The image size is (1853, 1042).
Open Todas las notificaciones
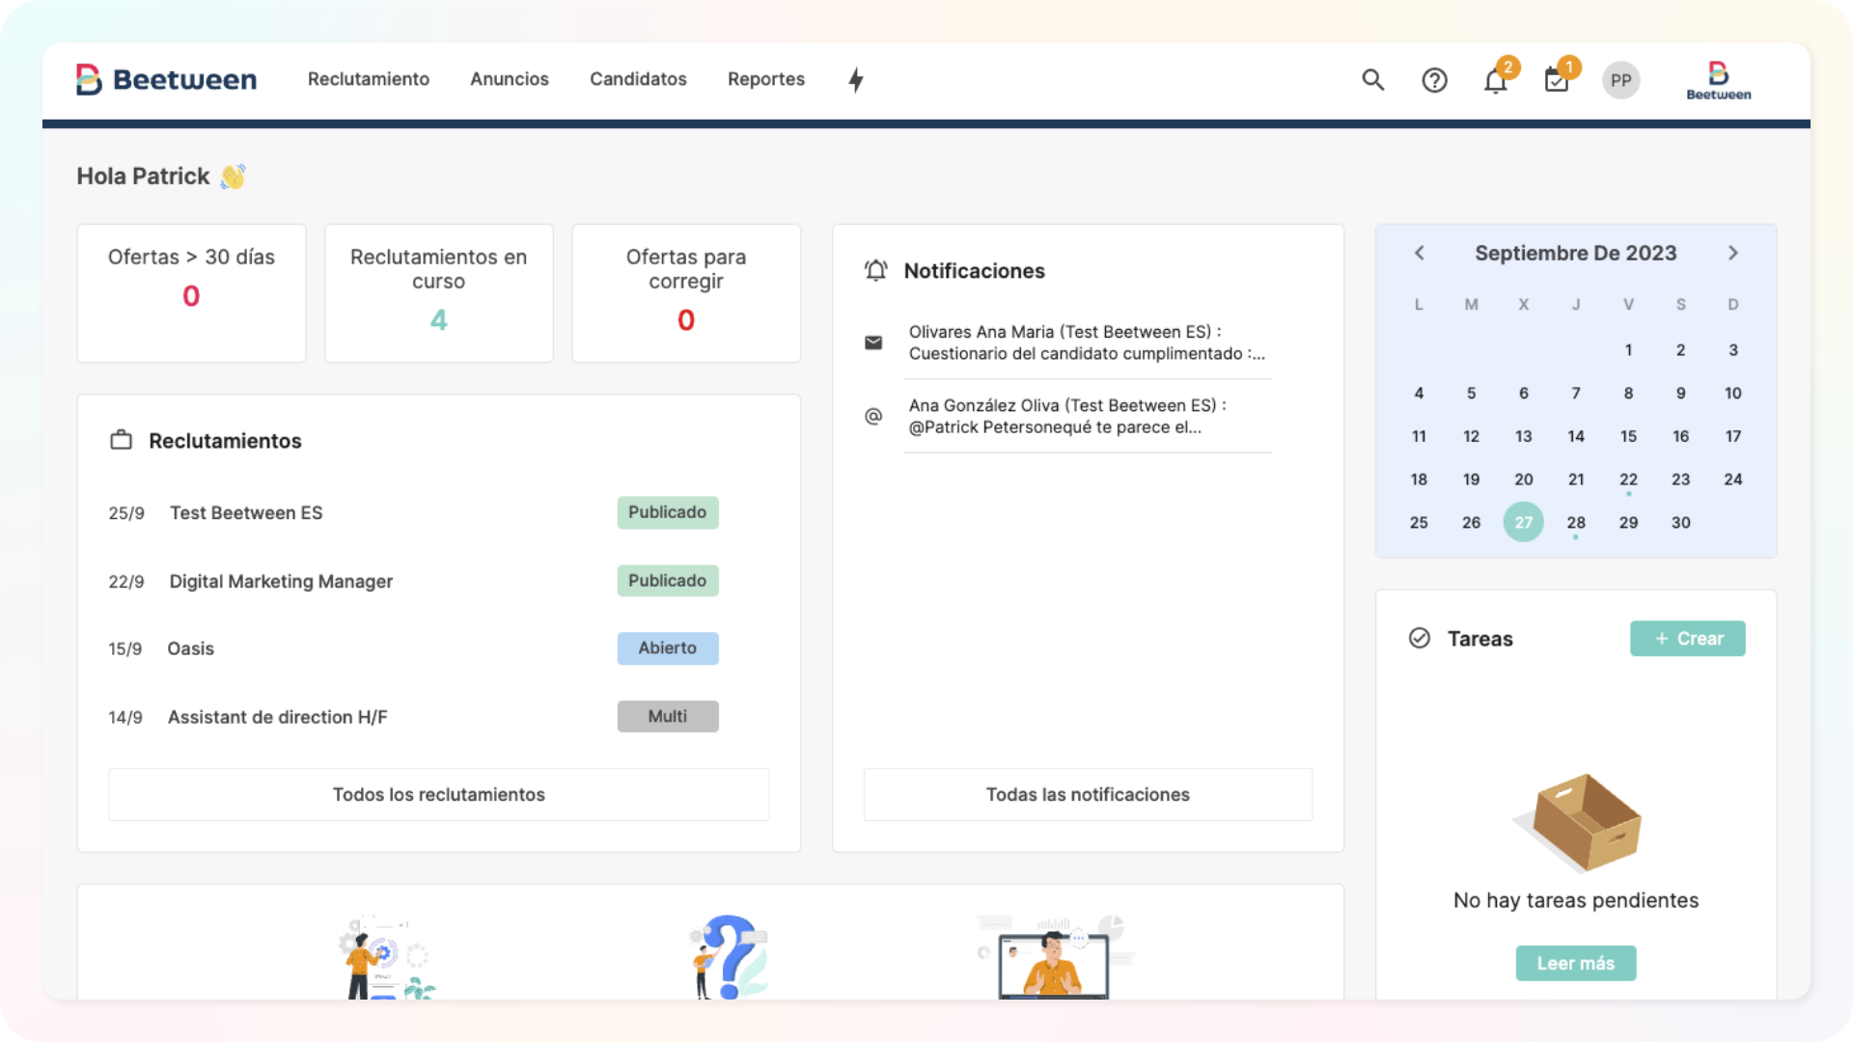(1088, 794)
